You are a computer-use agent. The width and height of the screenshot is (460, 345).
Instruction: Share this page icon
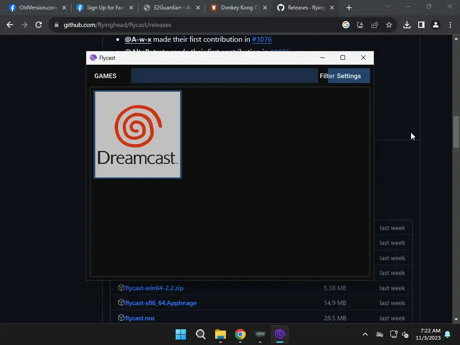click(x=375, y=25)
